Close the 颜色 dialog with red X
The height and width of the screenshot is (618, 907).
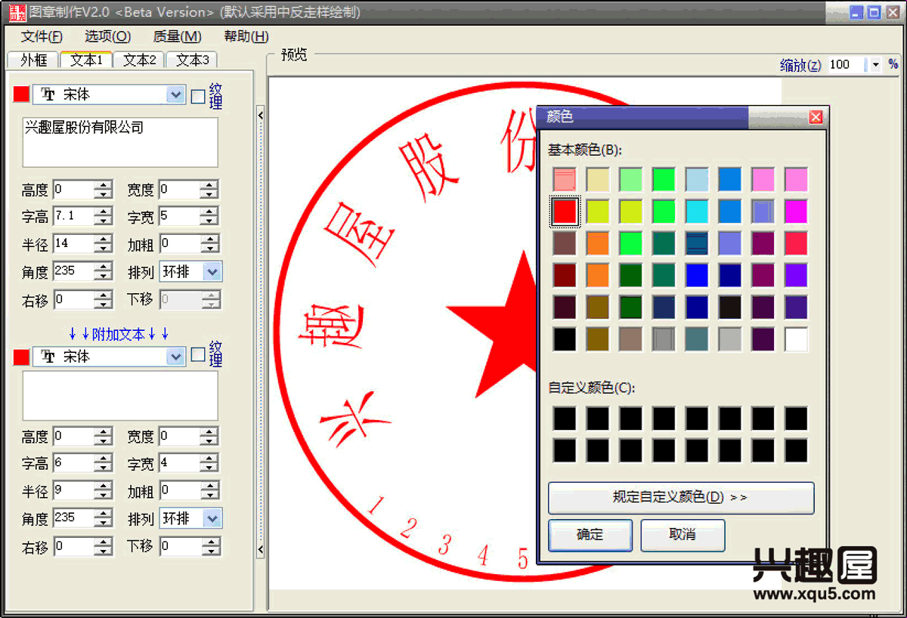[x=816, y=117]
